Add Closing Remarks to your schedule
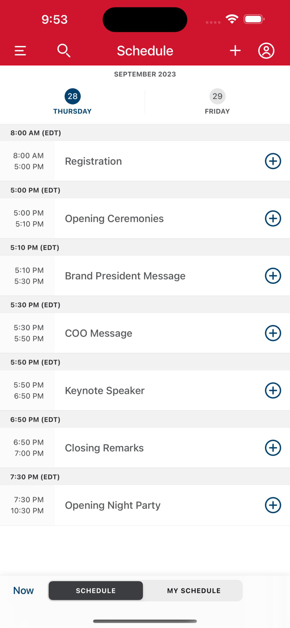This screenshot has width=290, height=628. pyautogui.click(x=273, y=448)
